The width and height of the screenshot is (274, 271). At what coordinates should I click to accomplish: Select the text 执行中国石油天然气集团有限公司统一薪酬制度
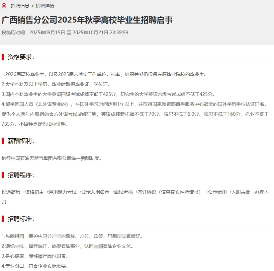(52, 159)
